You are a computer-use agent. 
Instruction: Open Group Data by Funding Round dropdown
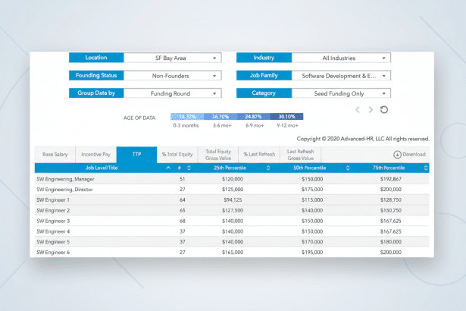(172, 93)
